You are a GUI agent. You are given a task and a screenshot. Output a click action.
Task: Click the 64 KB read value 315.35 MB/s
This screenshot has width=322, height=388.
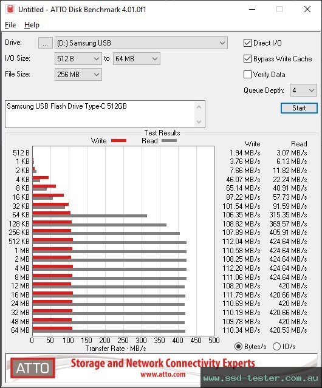point(288,215)
